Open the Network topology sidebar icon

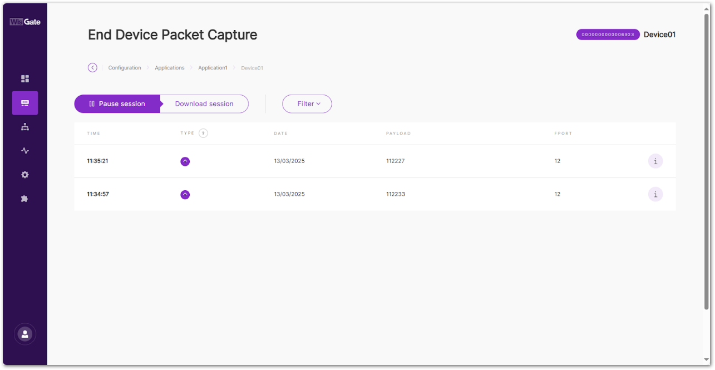point(24,127)
